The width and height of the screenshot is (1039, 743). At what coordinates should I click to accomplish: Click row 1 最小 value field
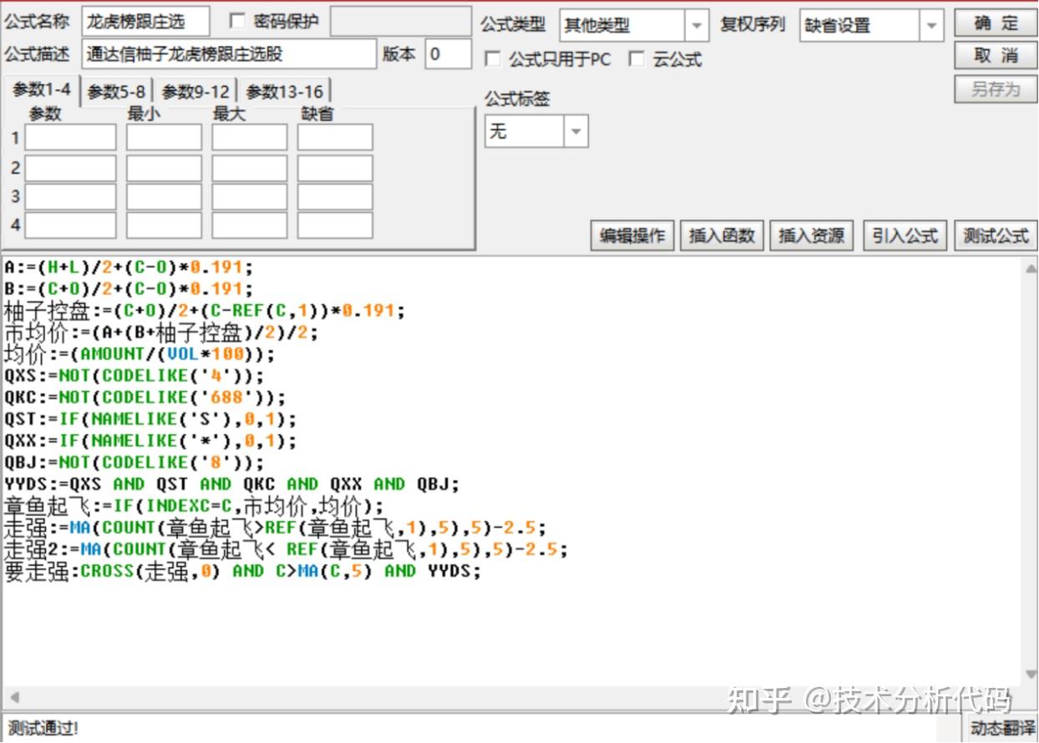tap(164, 138)
